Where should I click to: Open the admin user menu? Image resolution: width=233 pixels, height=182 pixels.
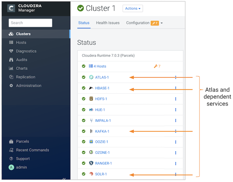click(x=21, y=167)
